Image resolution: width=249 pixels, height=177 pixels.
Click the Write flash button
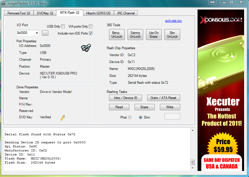tap(170, 107)
